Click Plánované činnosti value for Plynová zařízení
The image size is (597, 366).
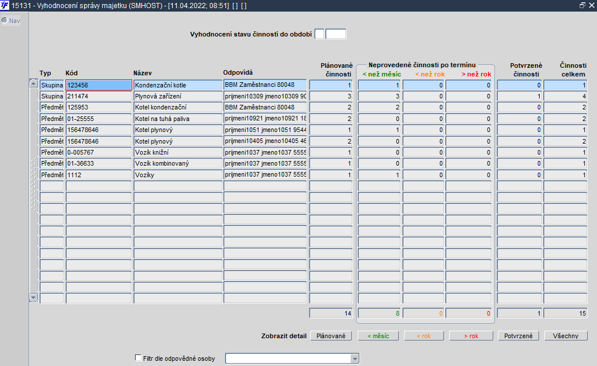331,96
